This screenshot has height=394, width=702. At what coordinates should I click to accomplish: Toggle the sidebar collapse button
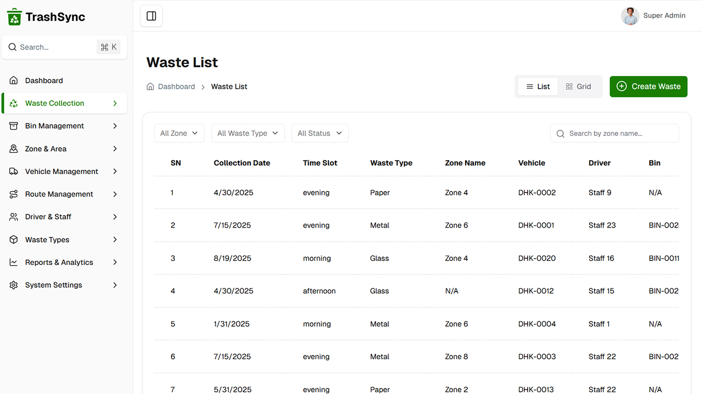click(x=151, y=16)
